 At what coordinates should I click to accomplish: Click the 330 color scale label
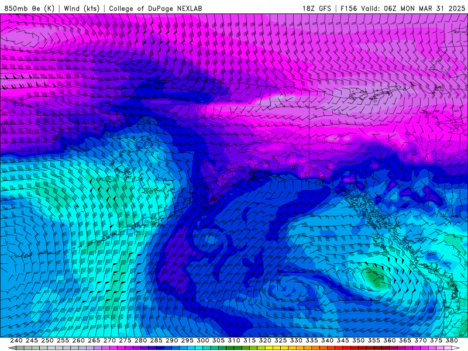tap(296, 340)
